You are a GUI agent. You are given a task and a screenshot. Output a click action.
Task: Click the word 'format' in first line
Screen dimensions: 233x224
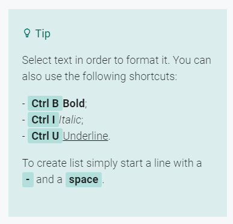pyautogui.click(x=143, y=60)
